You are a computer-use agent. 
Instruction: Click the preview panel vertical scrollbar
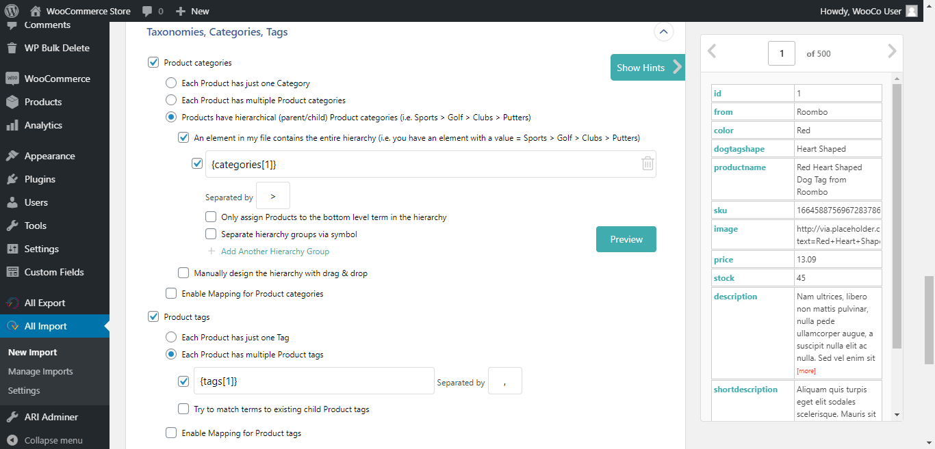(x=897, y=217)
